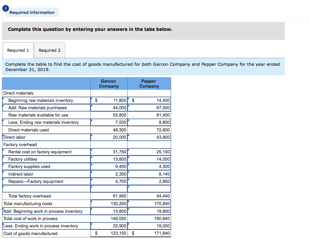
Task: Click Garcon cost of goods manufactured 123,150
Action: [x=109, y=233]
